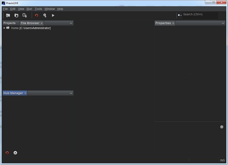Click the Run Project play toolbar icon
228x165 pixels.
point(53,16)
